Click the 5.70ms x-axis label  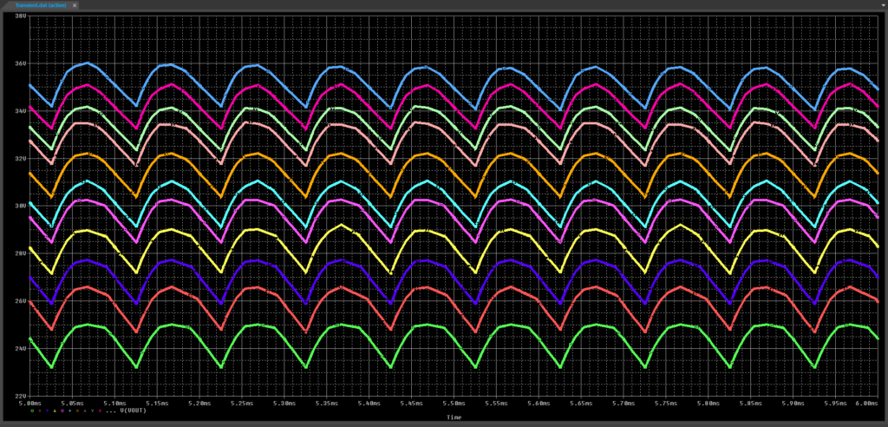point(623,404)
